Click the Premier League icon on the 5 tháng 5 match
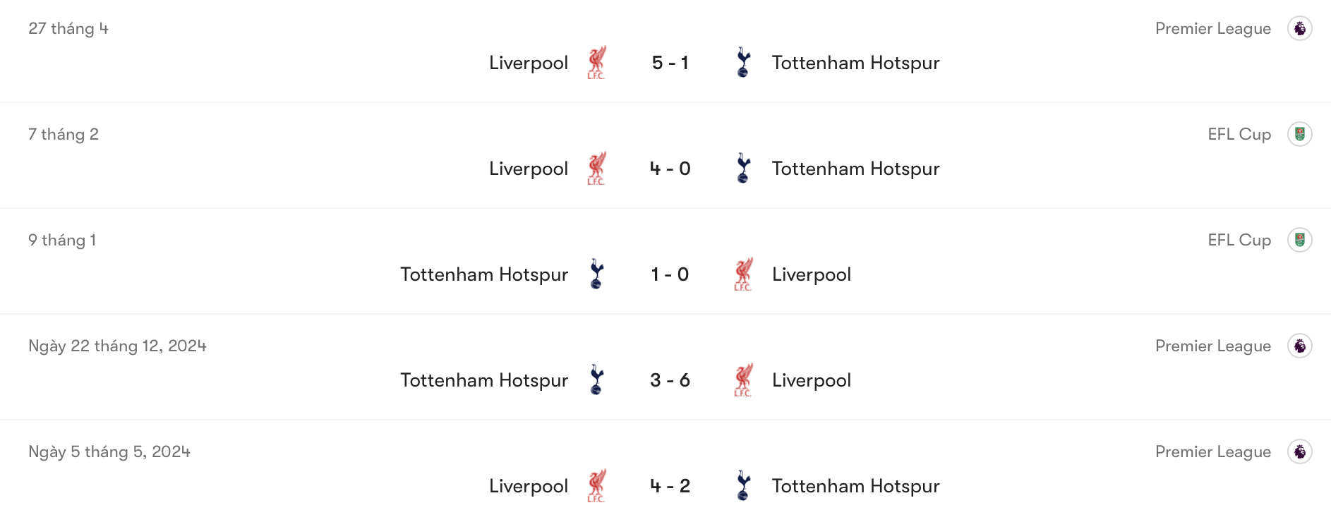 point(1301,451)
